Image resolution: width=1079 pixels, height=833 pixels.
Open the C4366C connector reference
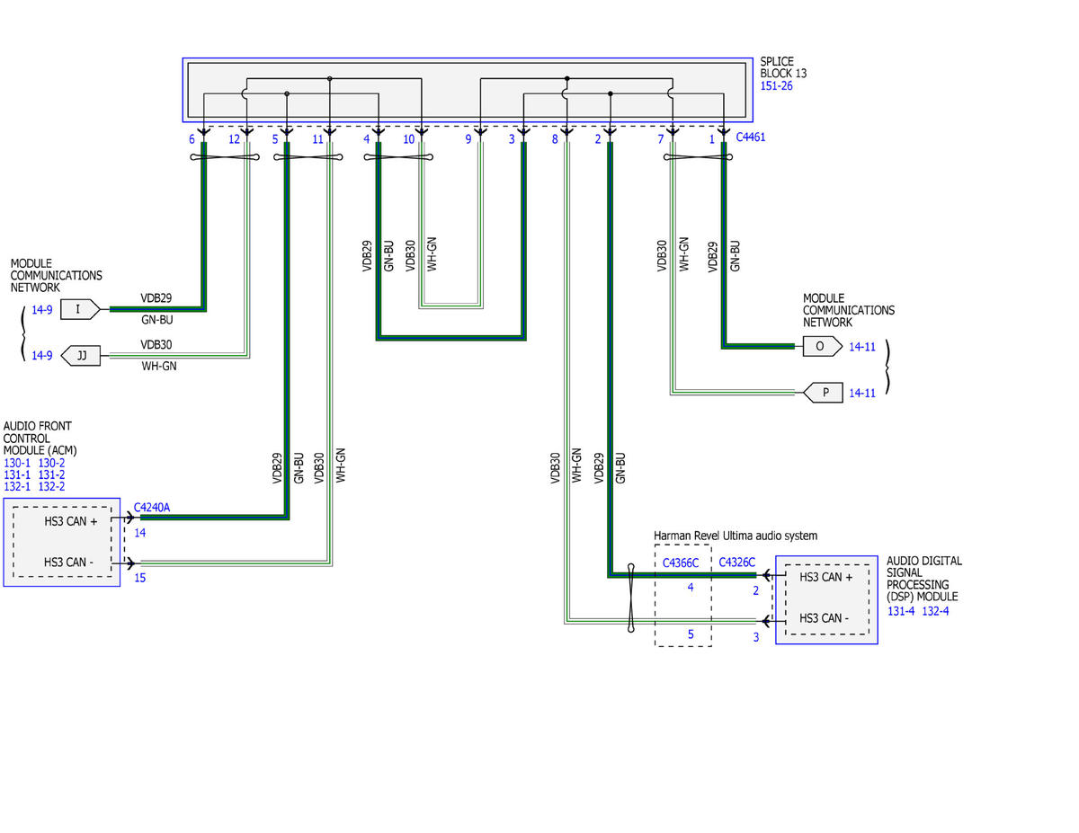tap(681, 563)
